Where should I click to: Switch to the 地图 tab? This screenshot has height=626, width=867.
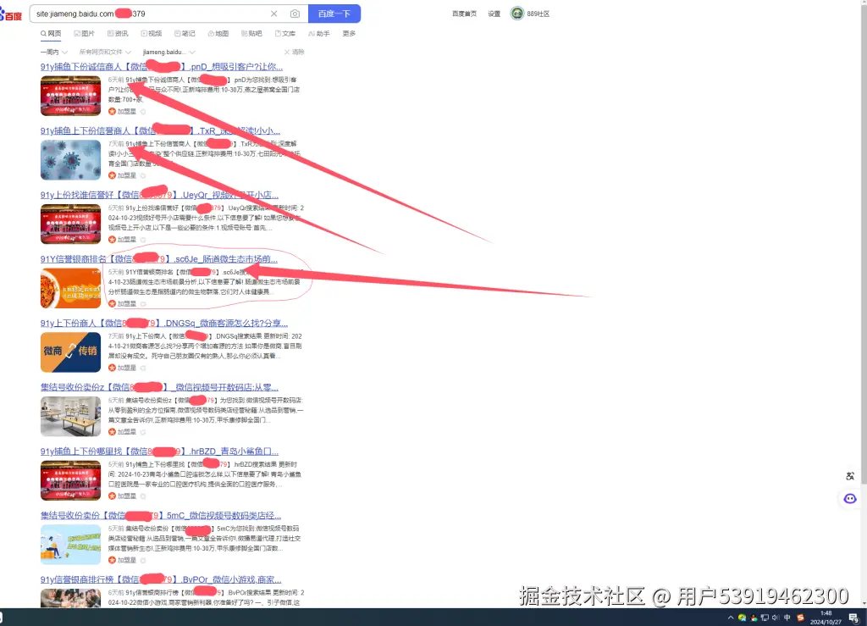218,34
